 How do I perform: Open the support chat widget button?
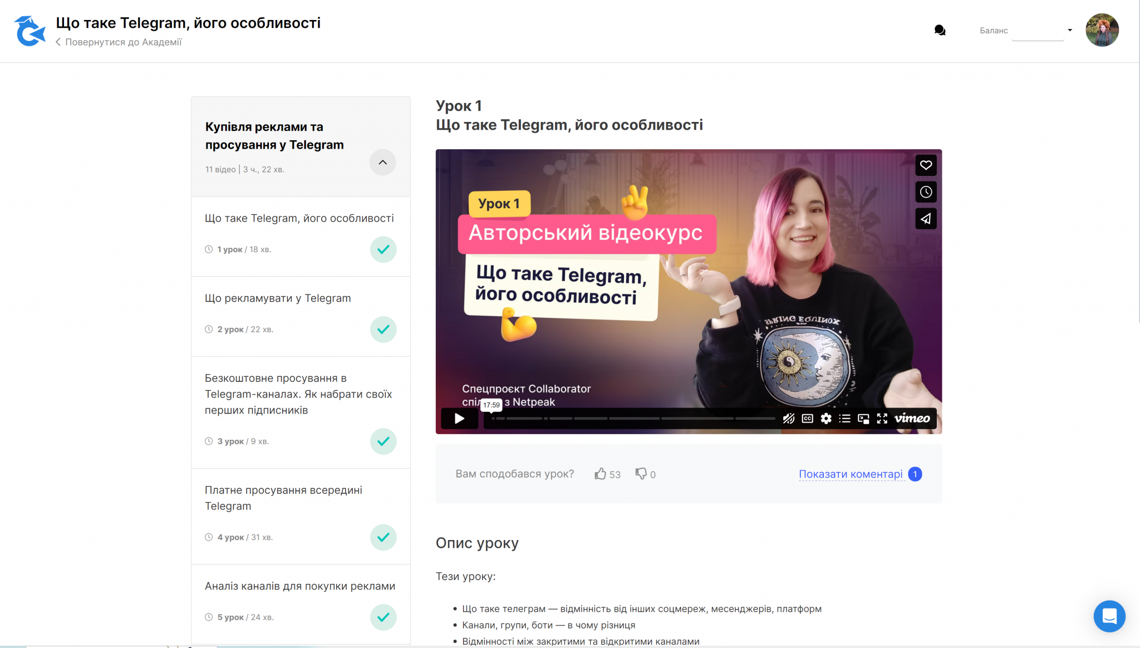(x=1109, y=616)
